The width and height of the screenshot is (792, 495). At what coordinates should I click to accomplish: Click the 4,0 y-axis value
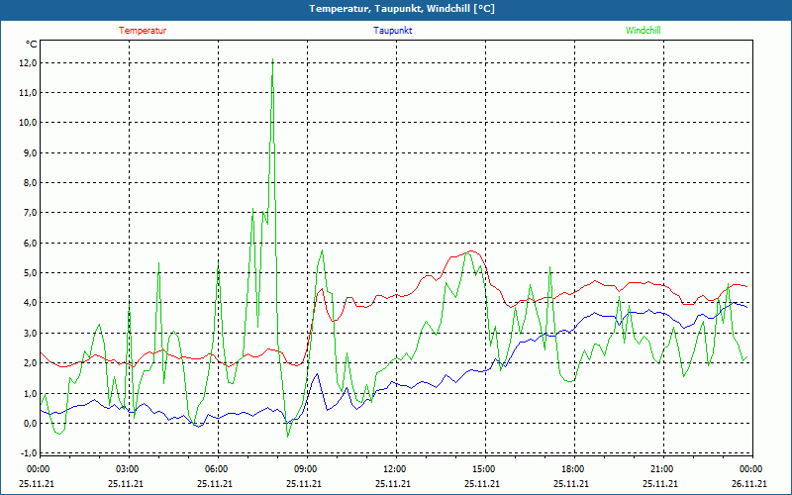click(x=30, y=303)
